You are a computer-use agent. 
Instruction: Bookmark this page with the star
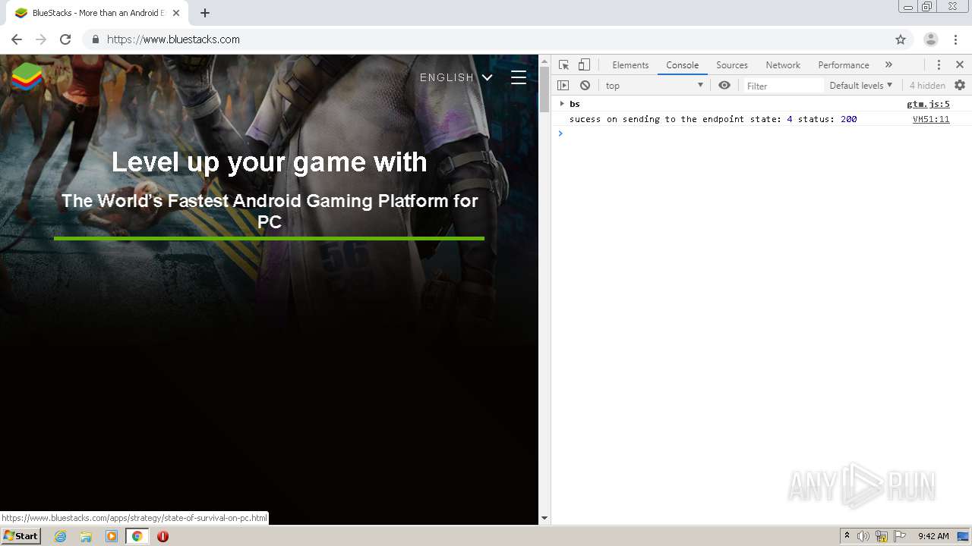[901, 39]
